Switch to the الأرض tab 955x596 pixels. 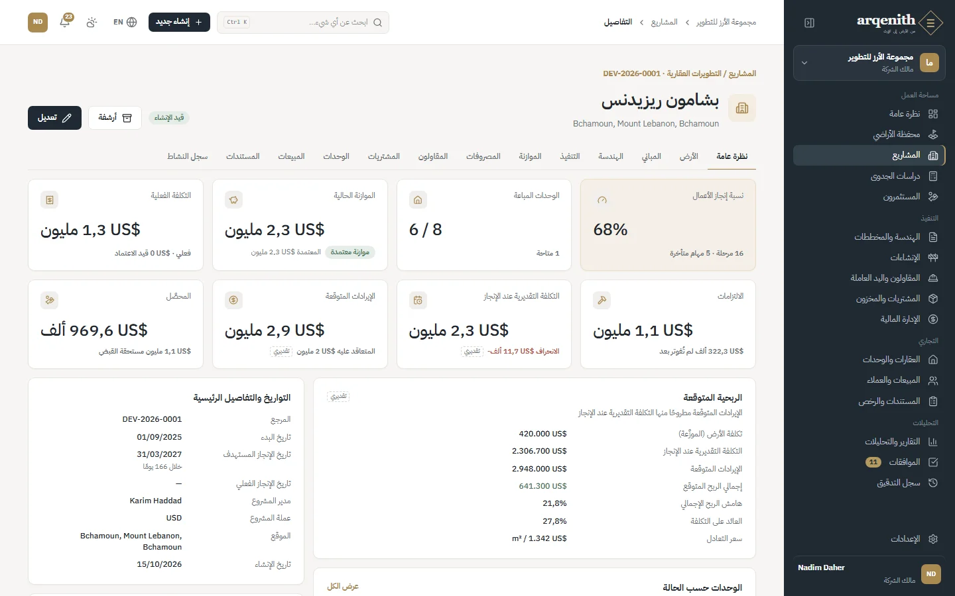689,156
